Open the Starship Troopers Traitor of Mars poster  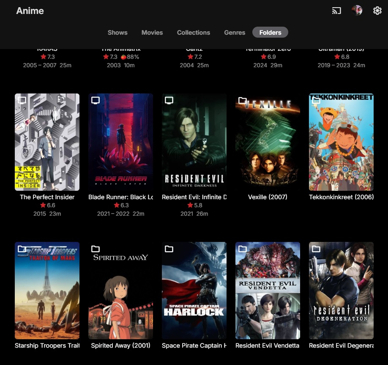(47, 291)
